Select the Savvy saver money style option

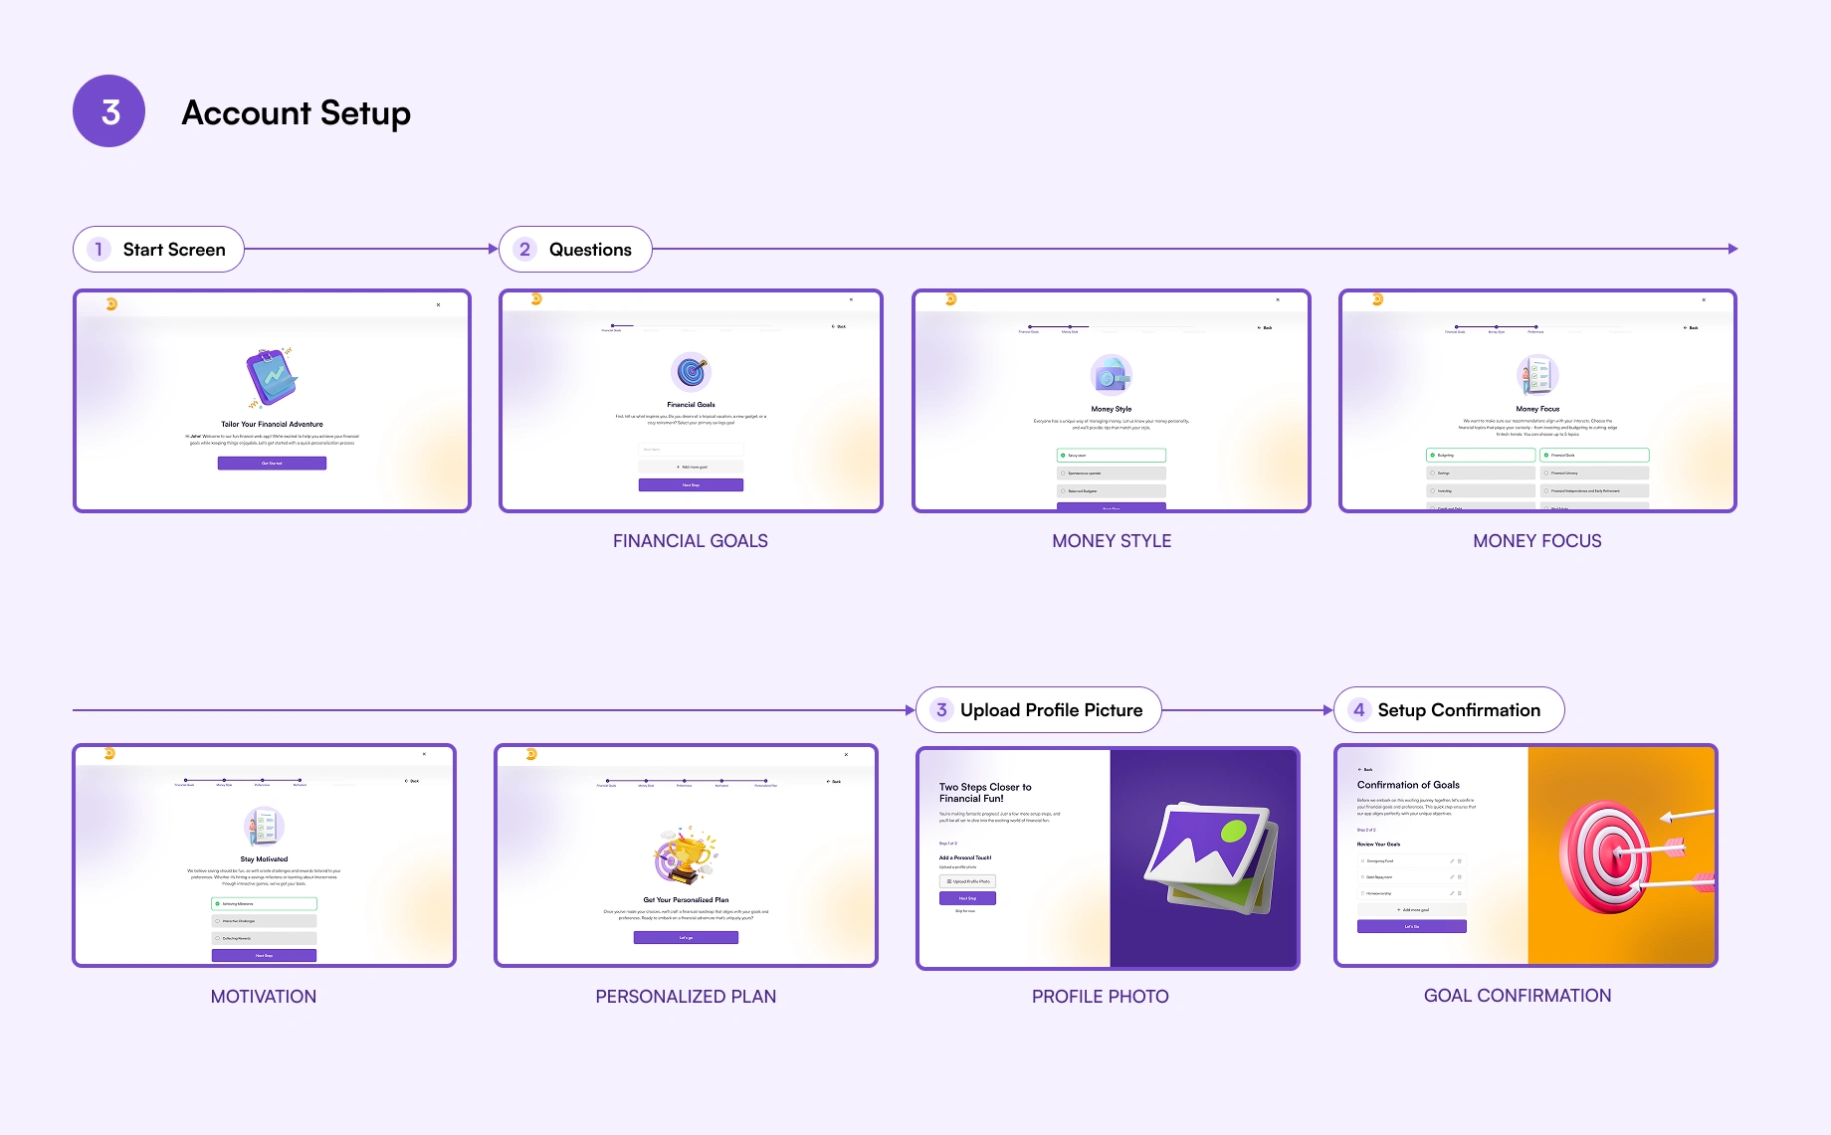click(1112, 455)
